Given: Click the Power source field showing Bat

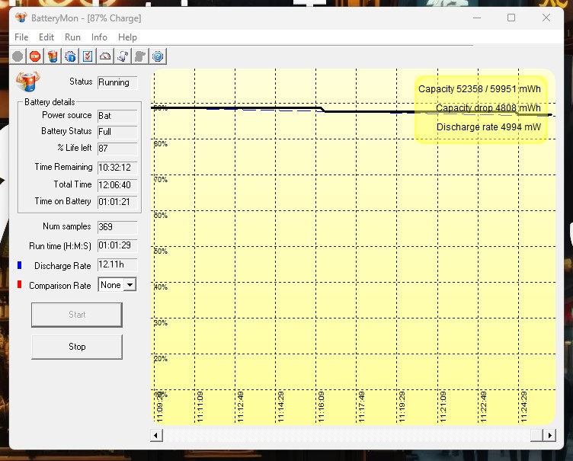Looking at the screenshot, I should [x=117, y=116].
